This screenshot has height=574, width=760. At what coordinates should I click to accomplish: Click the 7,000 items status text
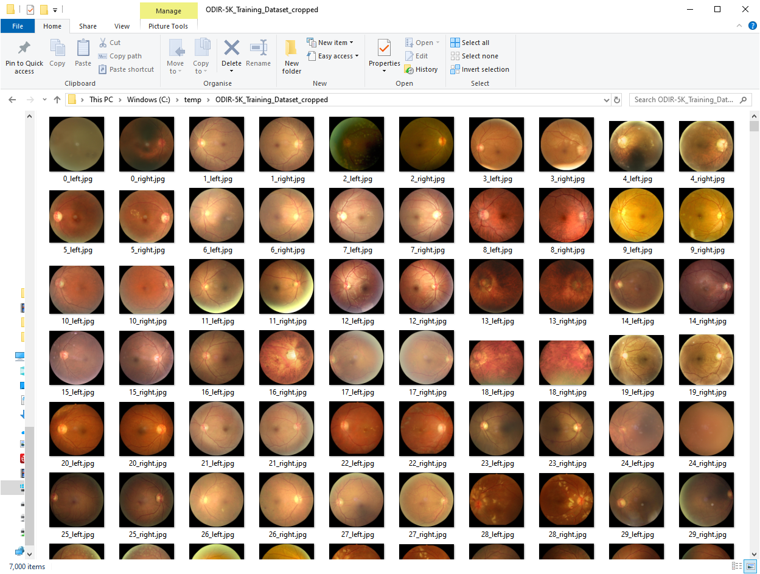pyautogui.click(x=27, y=567)
